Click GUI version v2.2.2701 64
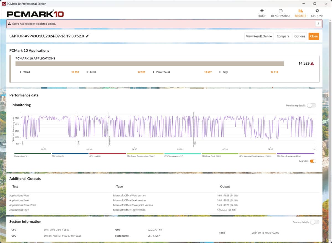 (155, 230)
